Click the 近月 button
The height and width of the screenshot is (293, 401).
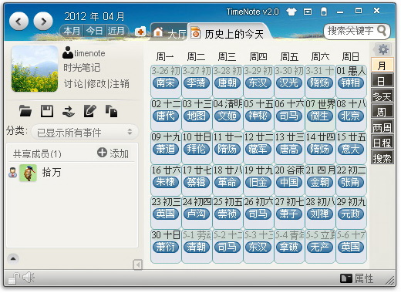tap(116, 31)
